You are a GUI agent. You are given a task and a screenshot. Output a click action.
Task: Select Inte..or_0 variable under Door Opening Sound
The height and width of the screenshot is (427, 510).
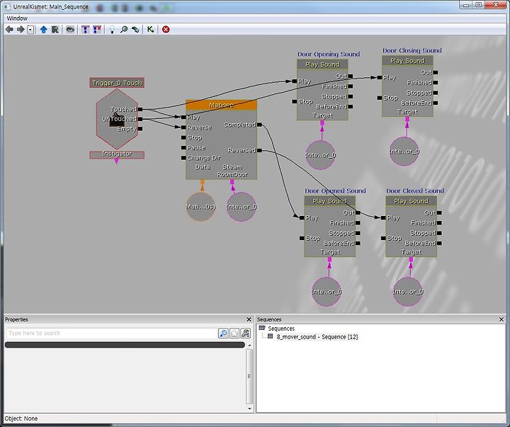click(321, 155)
